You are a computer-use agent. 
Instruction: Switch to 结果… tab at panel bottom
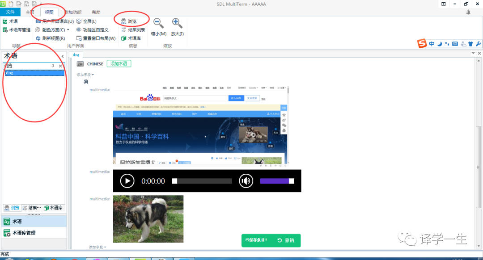[x=31, y=208]
